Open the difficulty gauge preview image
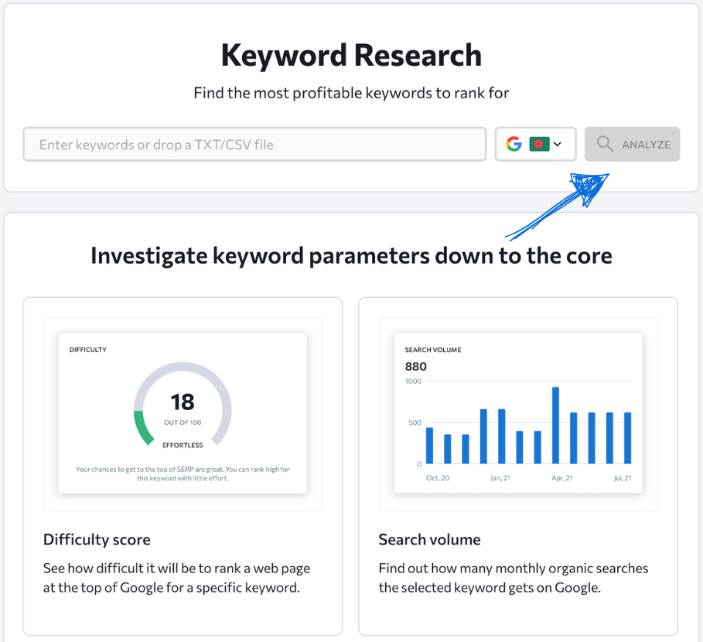 183,413
